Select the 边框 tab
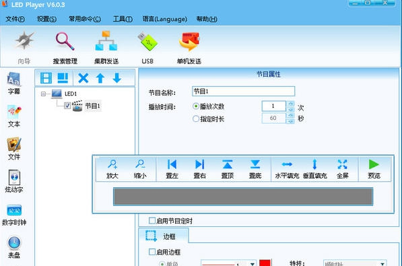Viewport: 402px width, 266px height. pos(164,236)
